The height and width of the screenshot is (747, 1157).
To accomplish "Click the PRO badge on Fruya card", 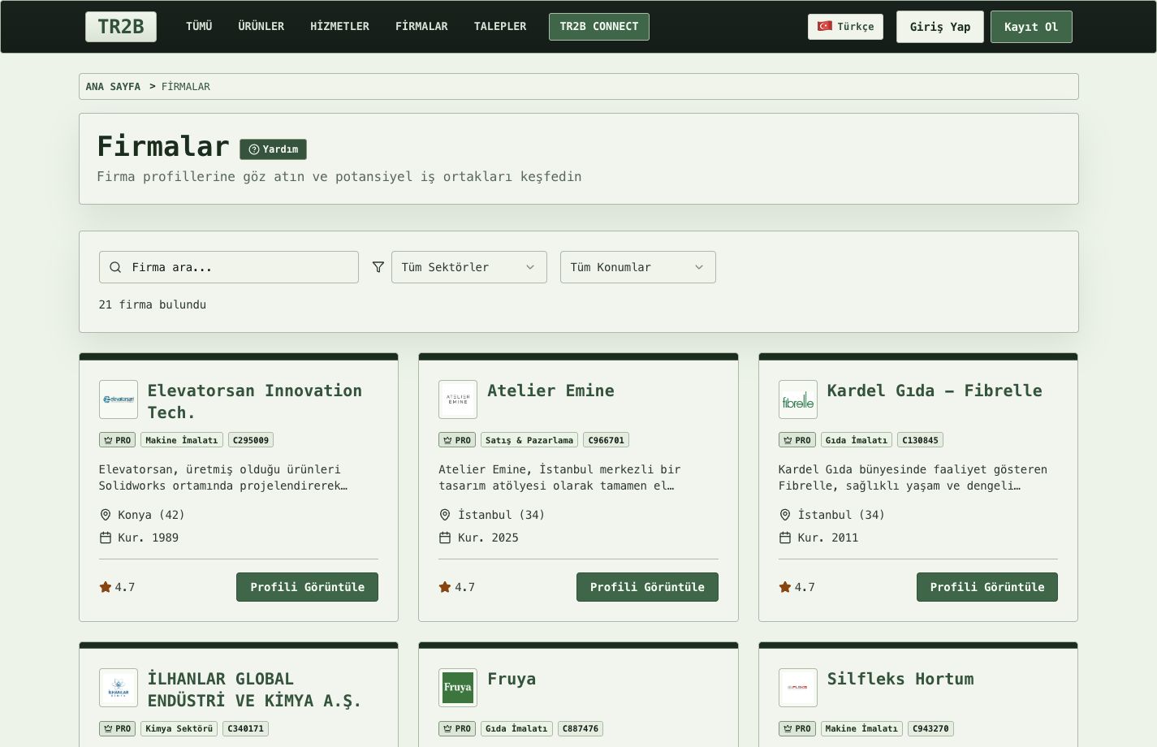I will 457,728.
